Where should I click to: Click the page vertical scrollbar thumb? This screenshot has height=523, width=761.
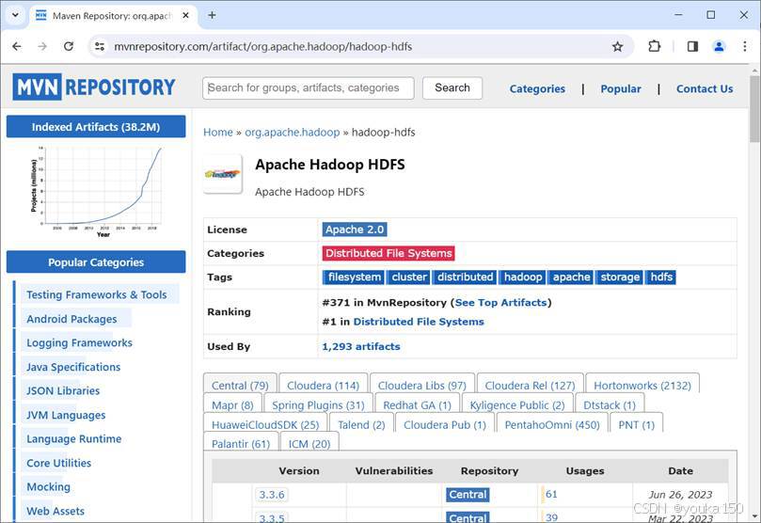coord(754,110)
